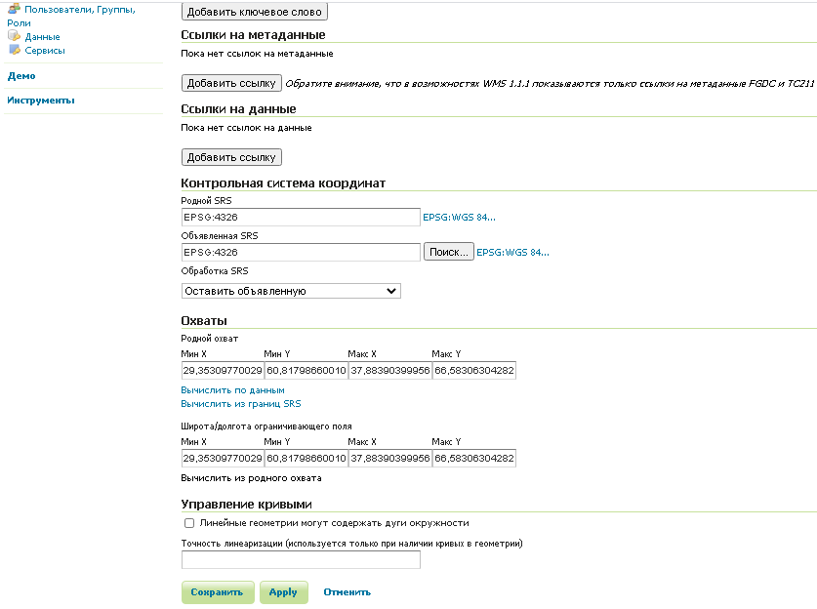Enable linear geometries containing circular arcs

(189, 523)
